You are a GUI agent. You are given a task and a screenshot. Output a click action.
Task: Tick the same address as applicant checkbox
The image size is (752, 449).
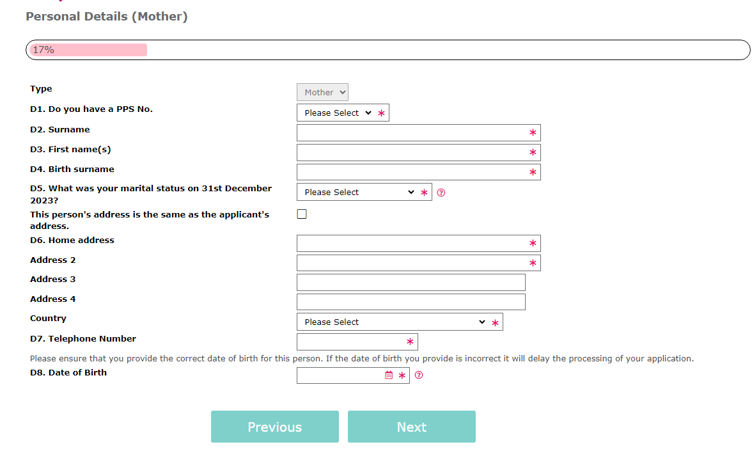pos(302,214)
